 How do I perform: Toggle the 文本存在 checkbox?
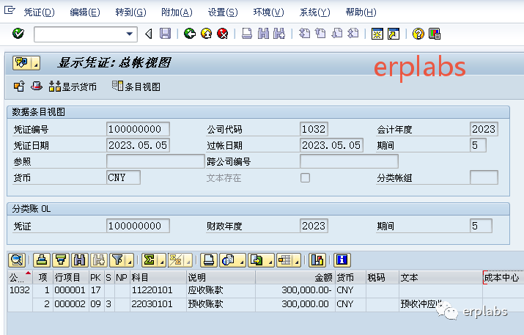coord(305,177)
